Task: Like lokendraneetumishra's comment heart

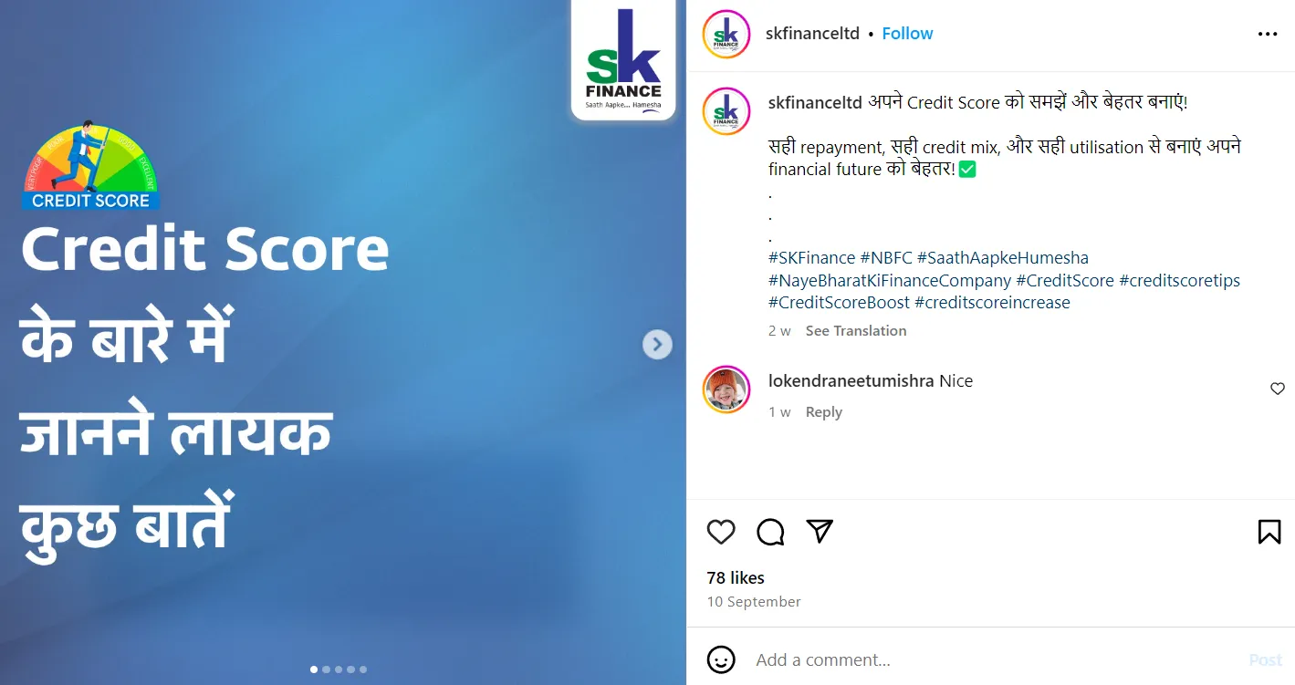Action: (1277, 389)
